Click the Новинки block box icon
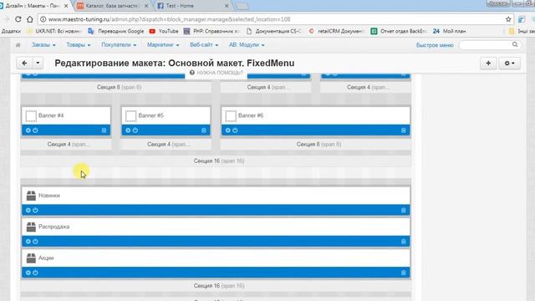 pos(31,196)
